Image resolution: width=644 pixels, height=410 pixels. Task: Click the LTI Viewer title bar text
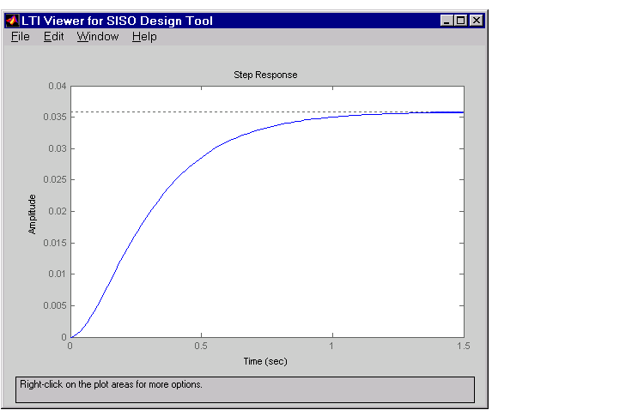(x=117, y=21)
